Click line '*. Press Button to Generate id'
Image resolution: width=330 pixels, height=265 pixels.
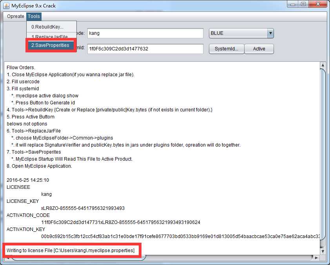[x=43, y=103]
